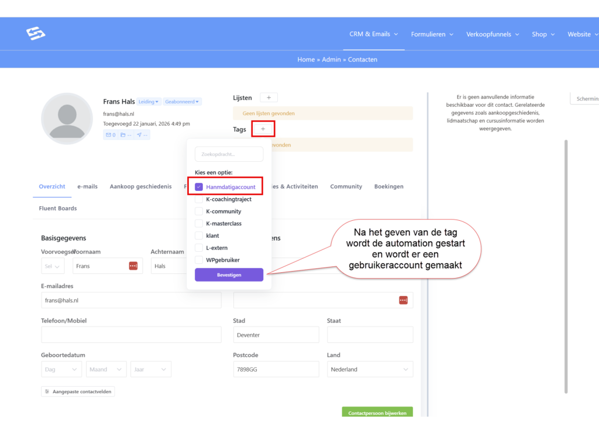Expand the Geabonneerd status dropdown
Image resolution: width=599 pixels, height=434 pixels.
coord(182,102)
